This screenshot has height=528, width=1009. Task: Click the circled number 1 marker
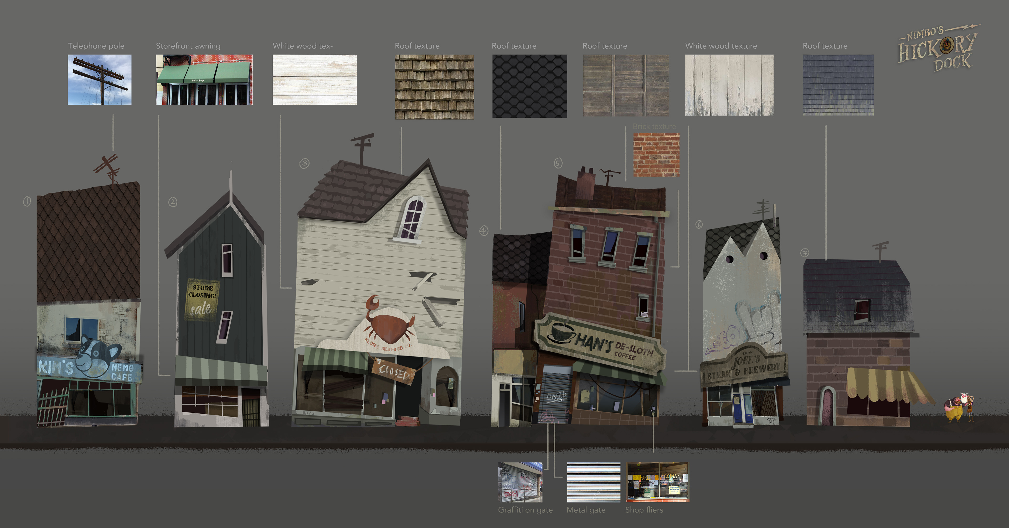(27, 202)
